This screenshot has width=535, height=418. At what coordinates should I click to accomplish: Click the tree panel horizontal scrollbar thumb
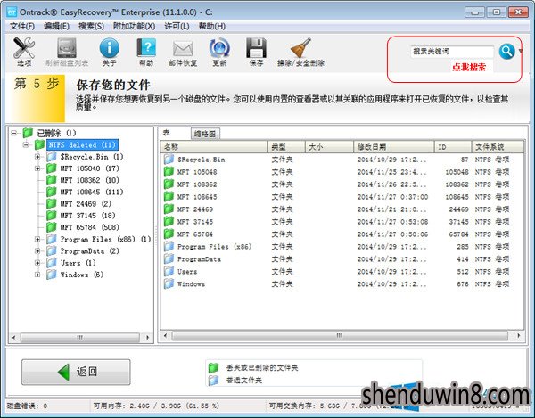coord(80,338)
